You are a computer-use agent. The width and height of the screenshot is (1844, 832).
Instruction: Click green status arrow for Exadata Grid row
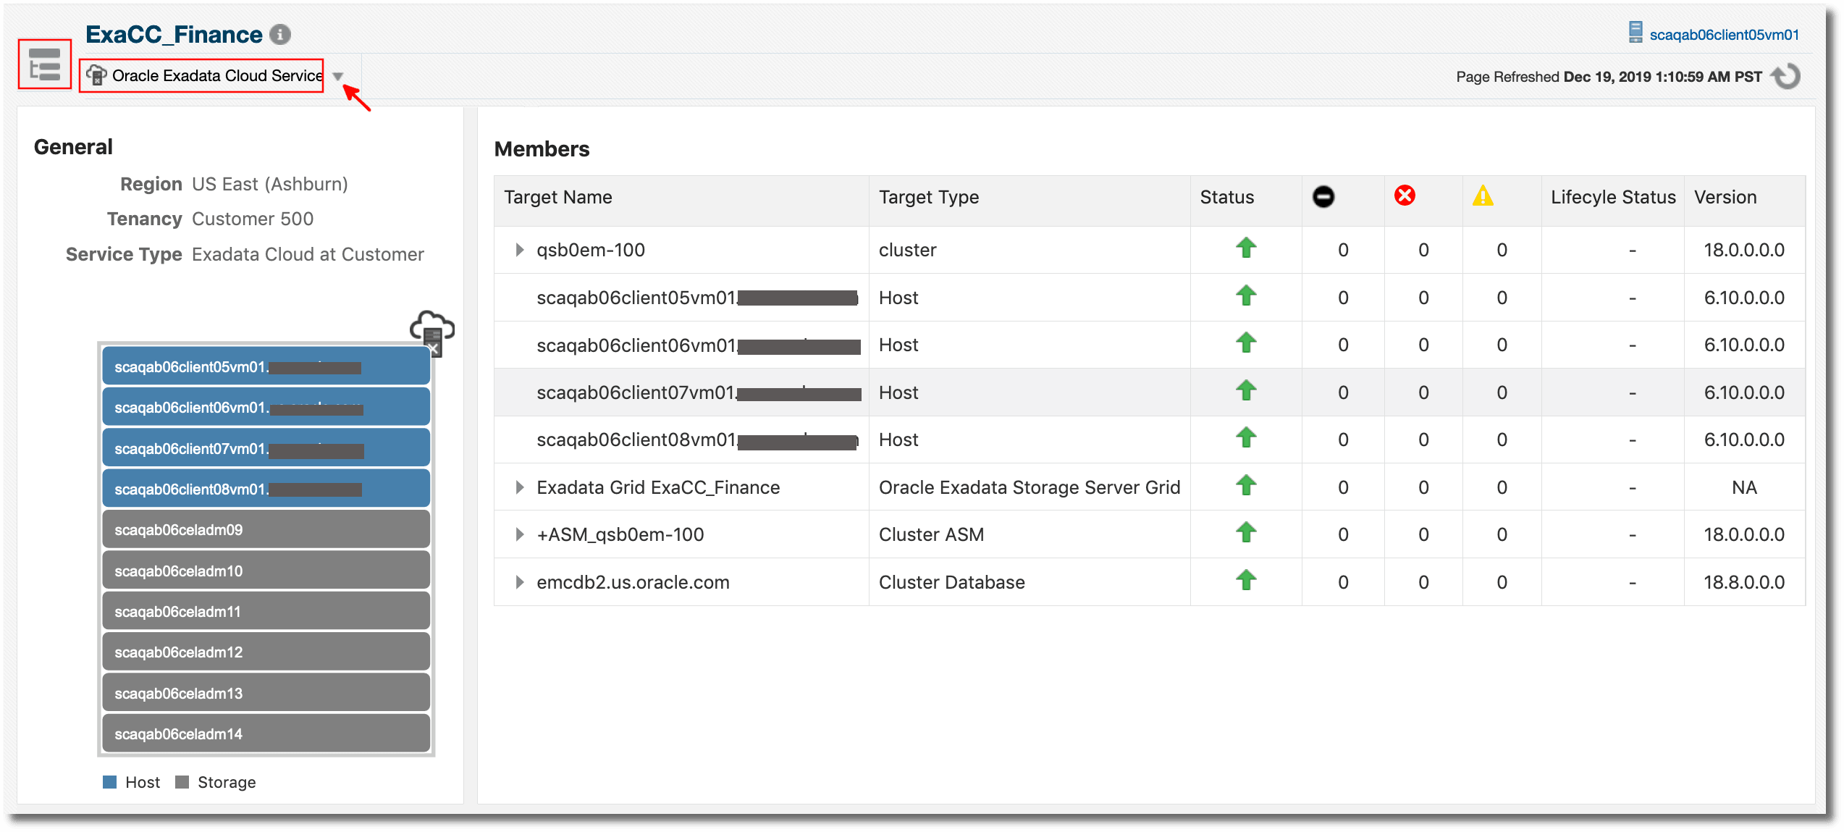pos(1245,487)
